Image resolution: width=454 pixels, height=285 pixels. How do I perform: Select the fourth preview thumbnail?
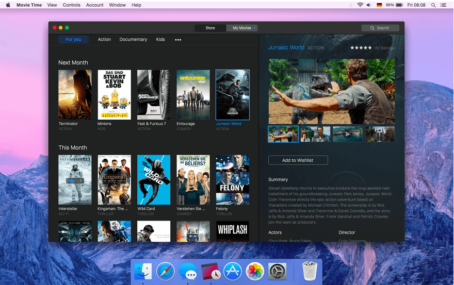tap(380, 134)
